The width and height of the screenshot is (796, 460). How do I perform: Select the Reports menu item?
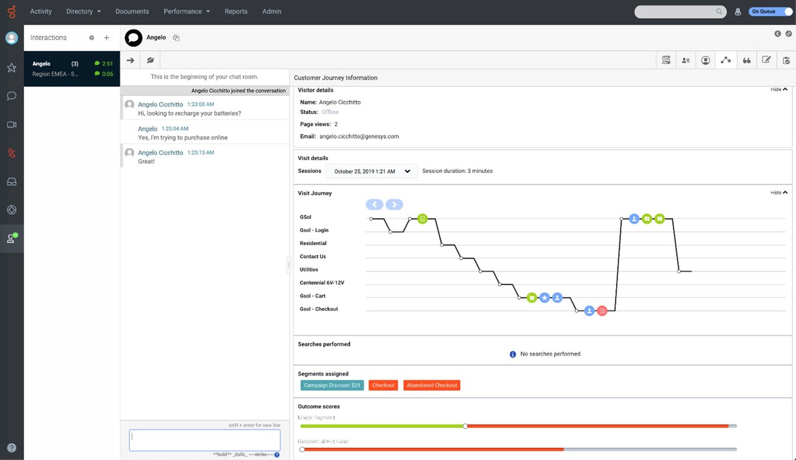coord(236,11)
